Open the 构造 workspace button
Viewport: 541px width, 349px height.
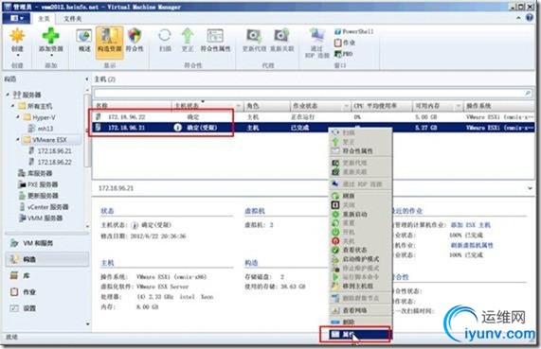click(46, 259)
